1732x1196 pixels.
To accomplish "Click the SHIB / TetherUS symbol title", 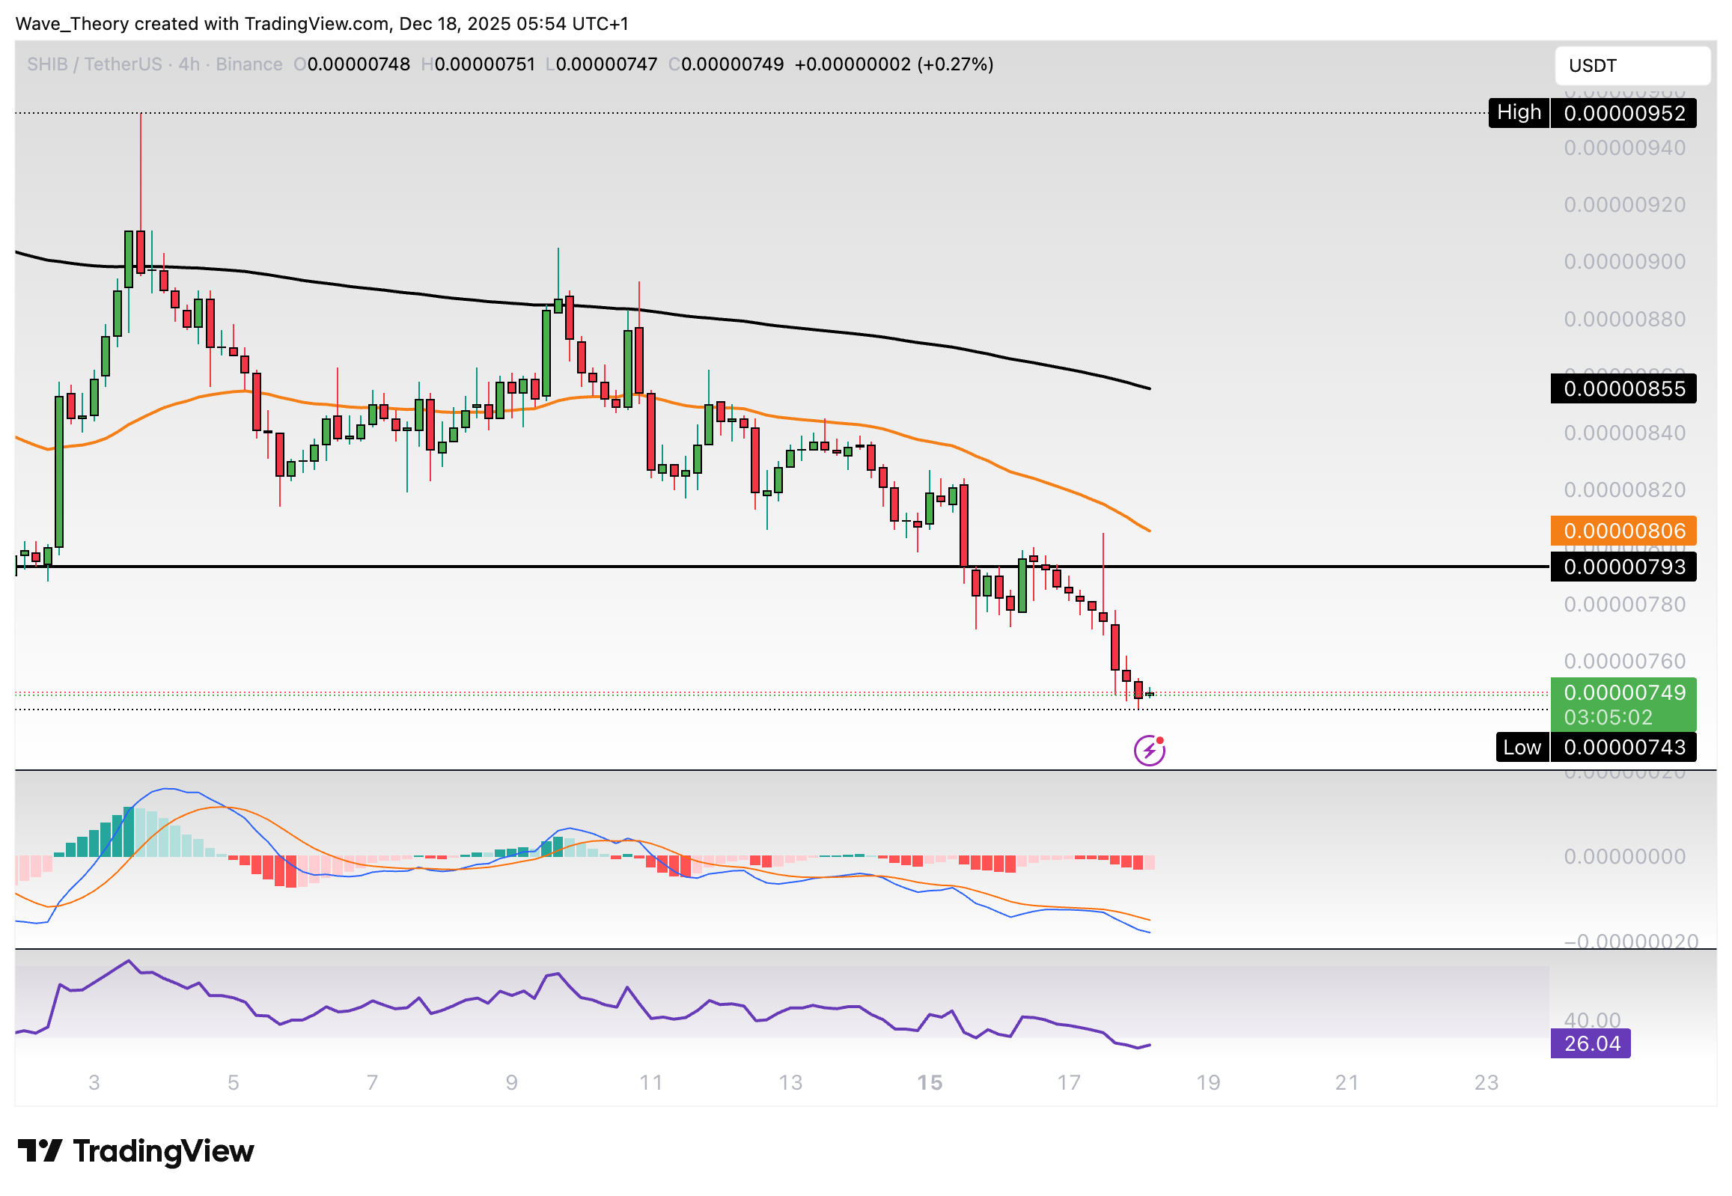I will (94, 64).
